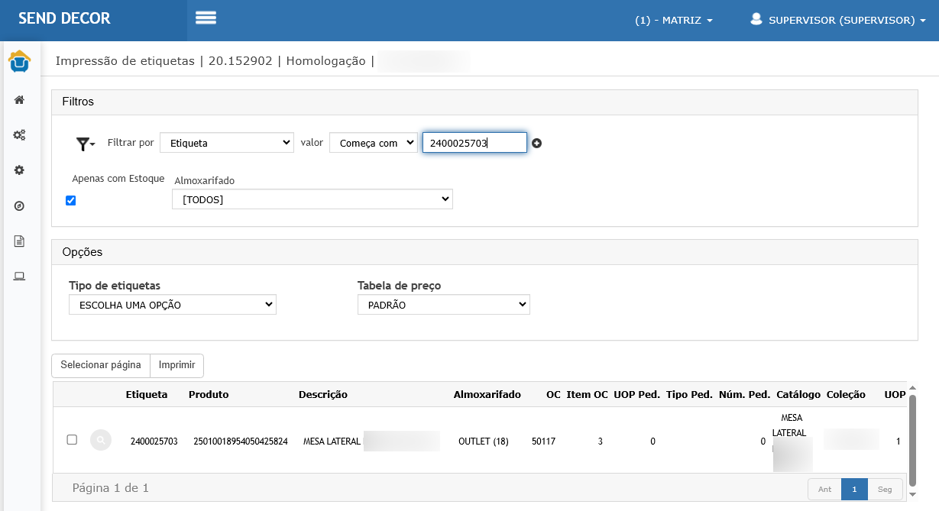
Task: Select page 1 in pagination
Action: tap(854, 489)
